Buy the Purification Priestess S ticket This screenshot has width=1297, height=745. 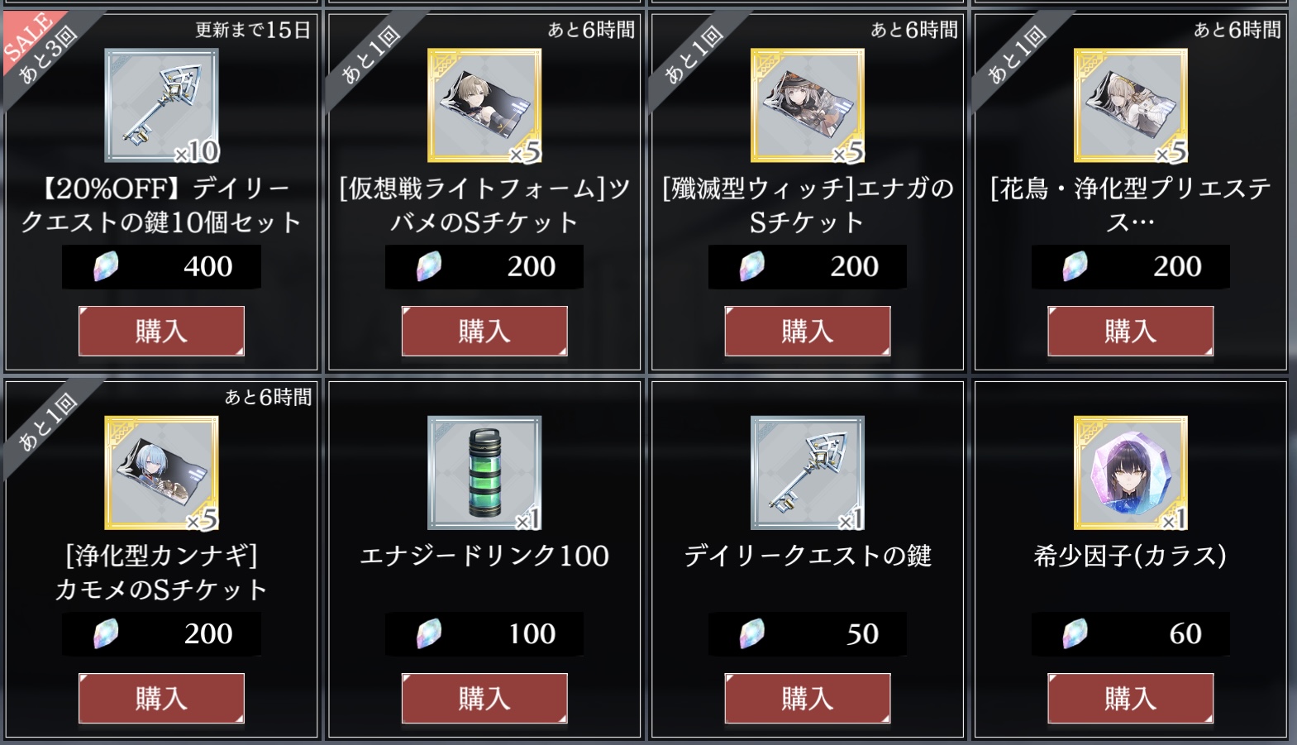pos(1131,331)
